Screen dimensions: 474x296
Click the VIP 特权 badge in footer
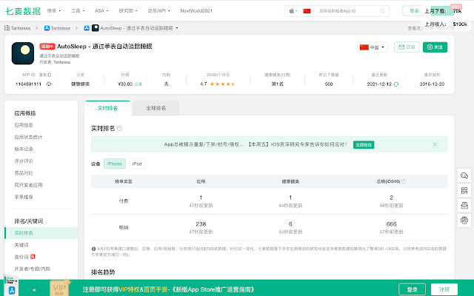point(59,289)
